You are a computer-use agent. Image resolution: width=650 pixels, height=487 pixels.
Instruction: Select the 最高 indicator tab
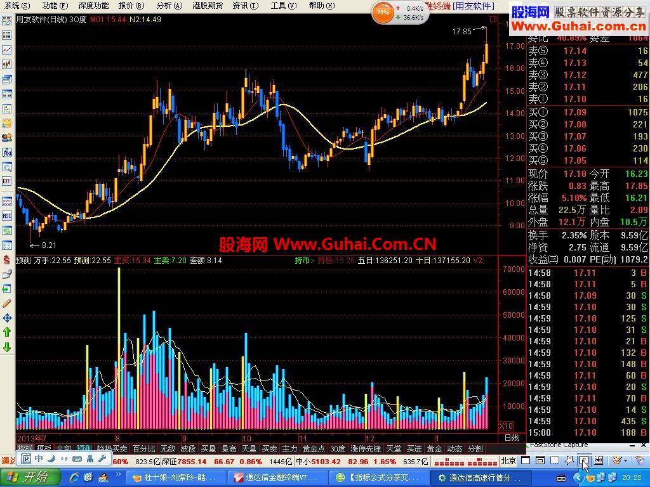tap(229, 448)
